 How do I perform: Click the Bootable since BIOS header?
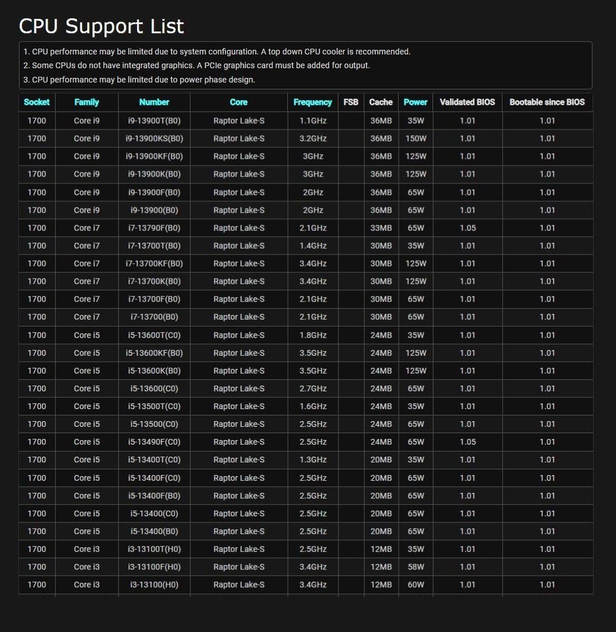[x=547, y=102]
